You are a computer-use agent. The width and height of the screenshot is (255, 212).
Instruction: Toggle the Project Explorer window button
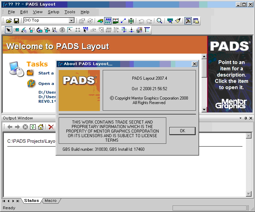click(x=196, y=21)
